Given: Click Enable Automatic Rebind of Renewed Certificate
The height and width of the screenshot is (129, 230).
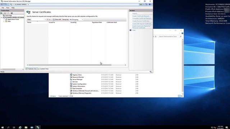Looking at the screenshot, I should (141, 27).
